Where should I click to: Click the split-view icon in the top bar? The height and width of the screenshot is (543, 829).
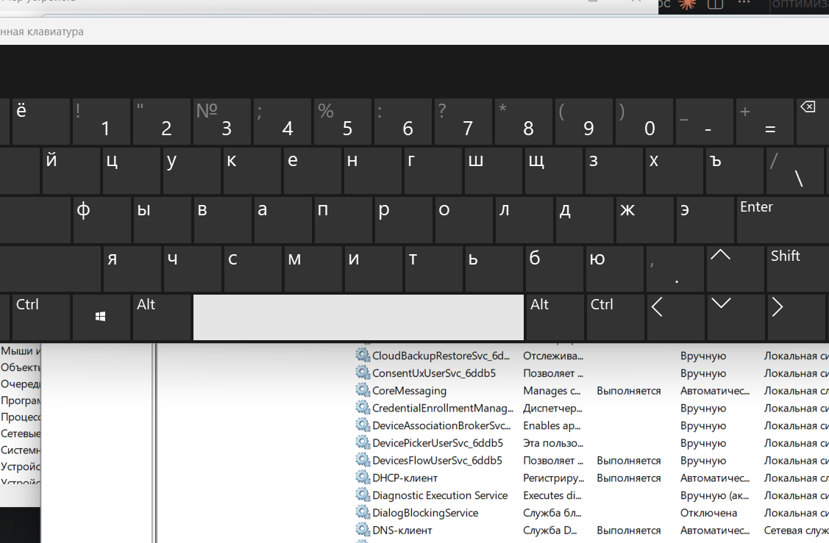715,4
